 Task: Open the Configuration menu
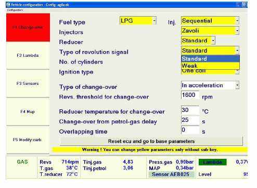coord(15,10)
